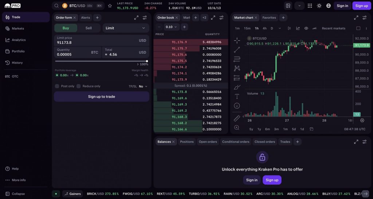The image size is (373, 199).
Task: Open Market chart panel settings sliders icon
Action: tap(364, 17)
